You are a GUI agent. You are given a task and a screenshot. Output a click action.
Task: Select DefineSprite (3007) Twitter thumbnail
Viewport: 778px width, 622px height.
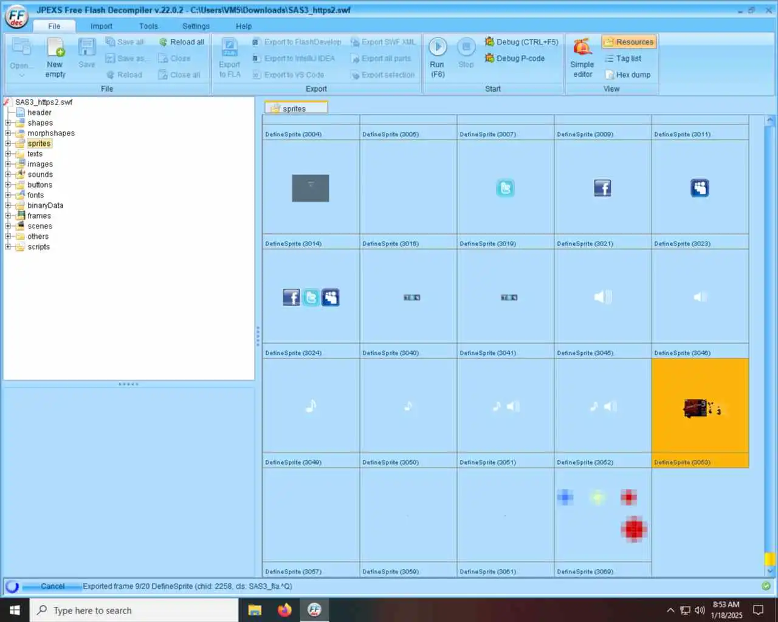505,187
